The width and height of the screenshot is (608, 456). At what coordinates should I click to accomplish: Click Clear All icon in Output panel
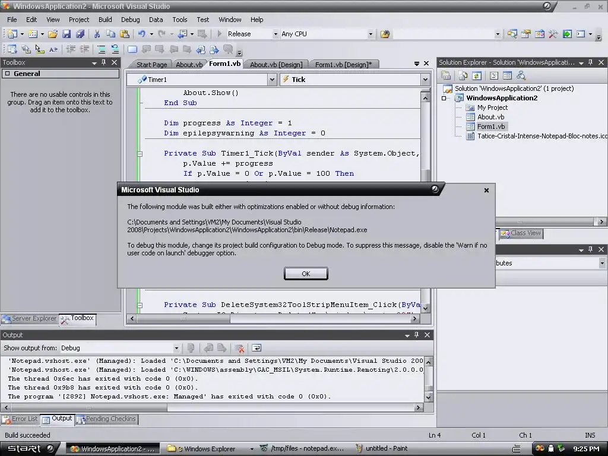click(x=239, y=348)
